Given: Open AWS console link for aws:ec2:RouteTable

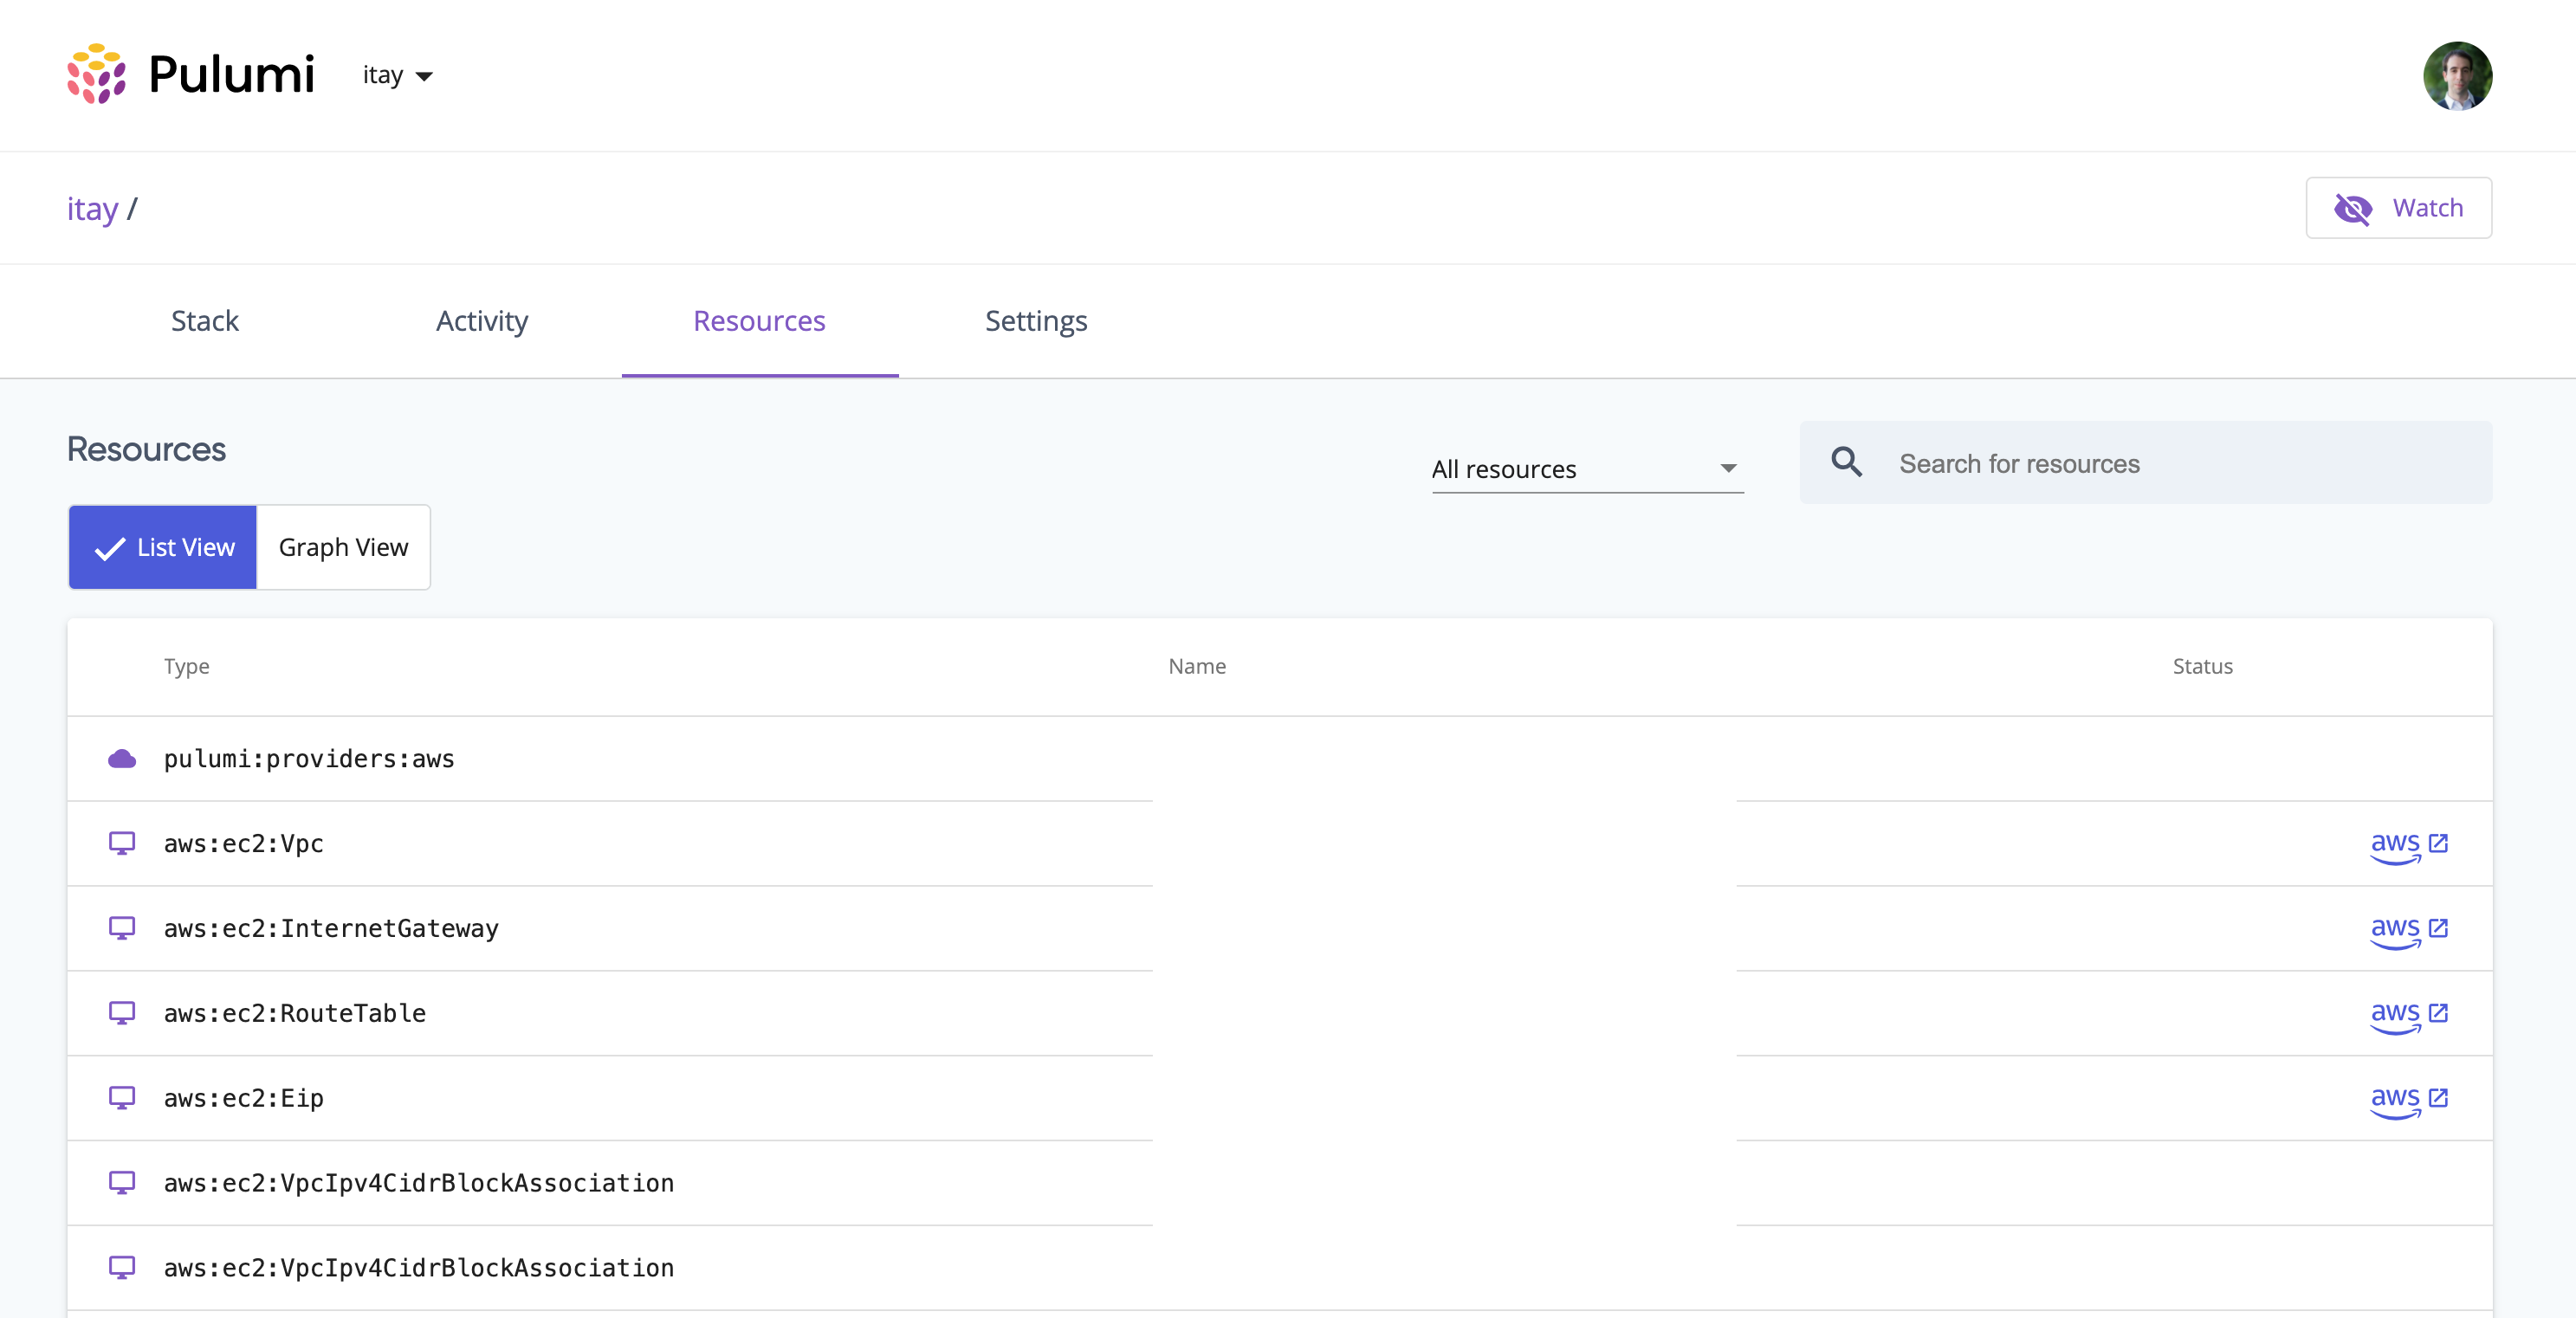Looking at the screenshot, I should [x=2409, y=1015].
